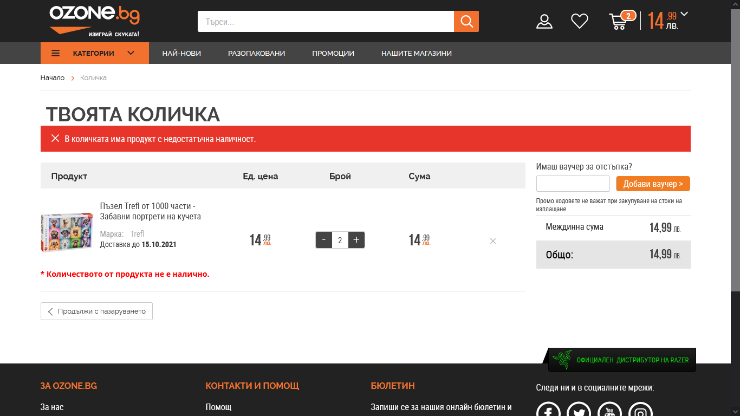The width and height of the screenshot is (740, 416).
Task: Open the wishlist heart icon
Action: coord(579,22)
